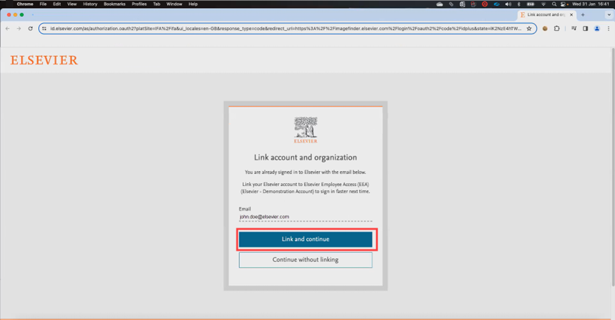Open the Tab menu
Screen dimensions: 615x320
(x=156, y=4)
